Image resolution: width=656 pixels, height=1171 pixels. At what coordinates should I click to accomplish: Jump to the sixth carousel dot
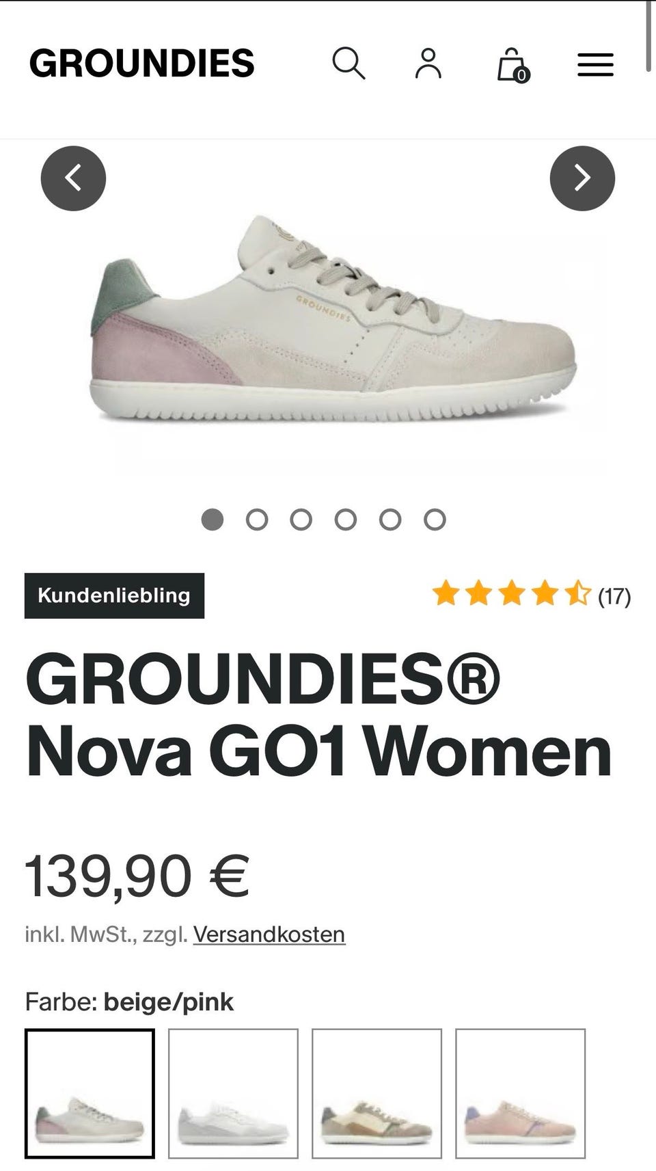pos(435,520)
